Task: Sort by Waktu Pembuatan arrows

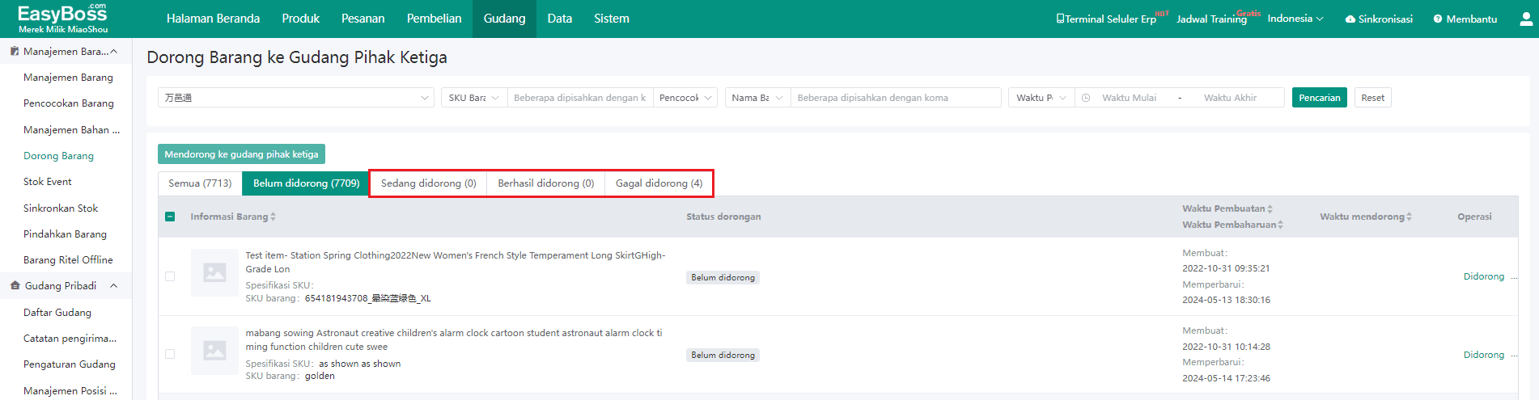Action: point(1270,208)
